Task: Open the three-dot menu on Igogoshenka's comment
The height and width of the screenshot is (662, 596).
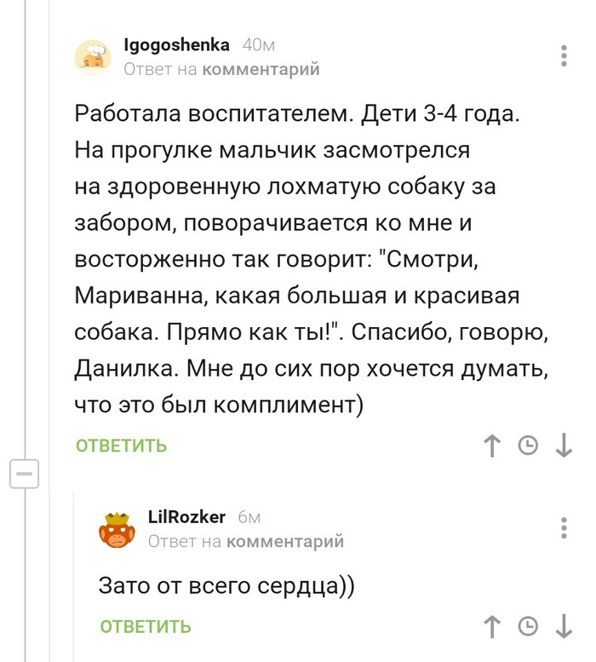Action: tap(564, 55)
